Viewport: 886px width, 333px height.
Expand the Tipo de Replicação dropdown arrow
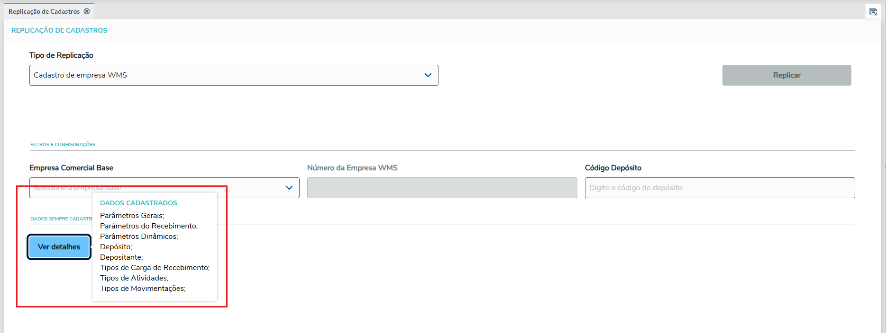click(x=428, y=75)
